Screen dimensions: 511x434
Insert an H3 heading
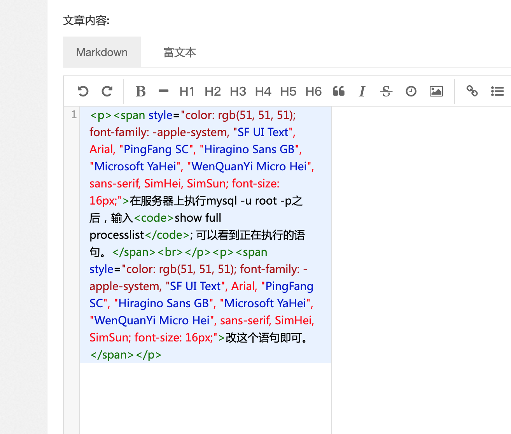coord(238,91)
